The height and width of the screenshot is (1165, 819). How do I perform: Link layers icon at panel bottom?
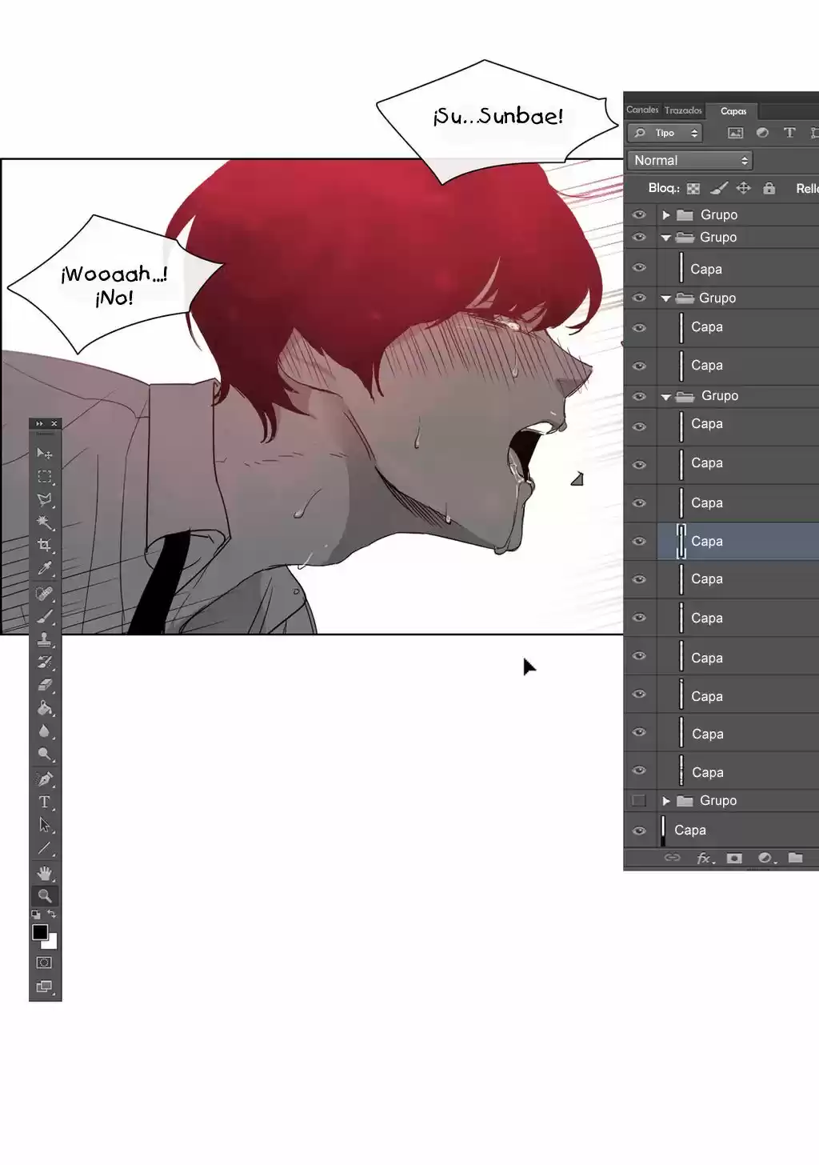click(673, 858)
